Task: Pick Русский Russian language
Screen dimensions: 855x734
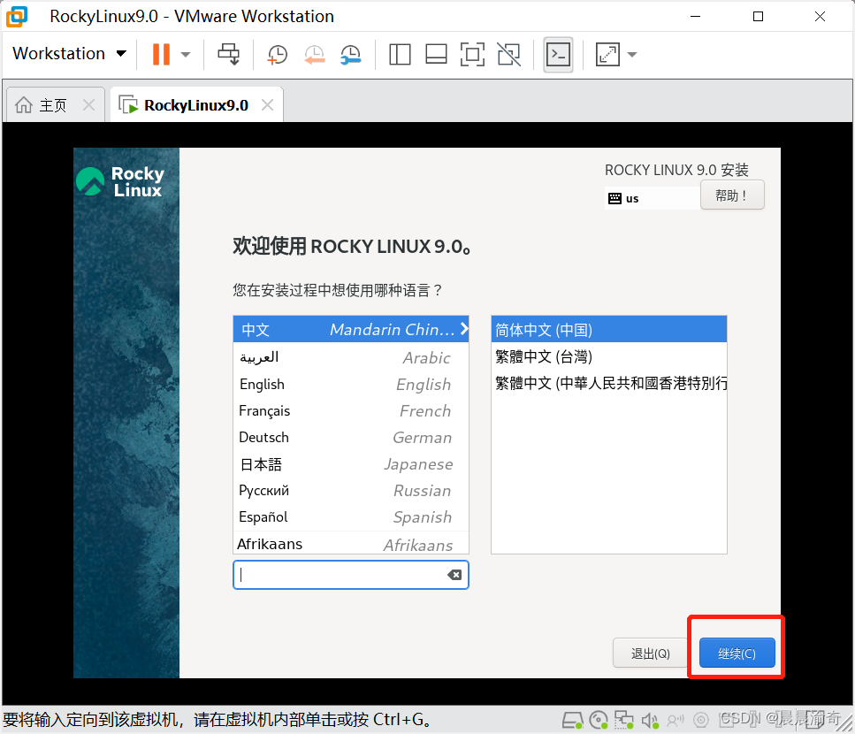Action: pos(351,490)
